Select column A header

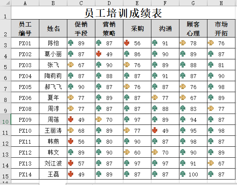[x=25, y=3]
